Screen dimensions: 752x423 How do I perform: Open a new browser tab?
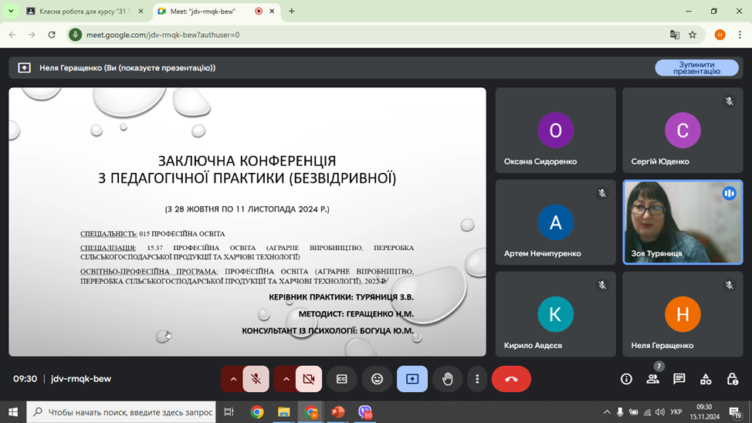pos(292,12)
